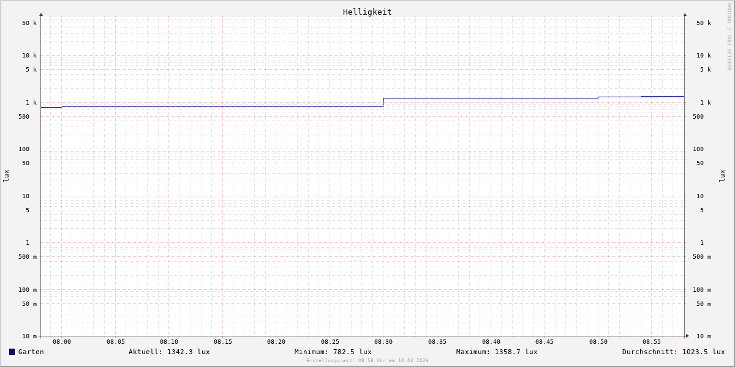Click the Aktuell 1342.3 lux value
Viewport: 735px width, 367px height.
click(x=169, y=352)
